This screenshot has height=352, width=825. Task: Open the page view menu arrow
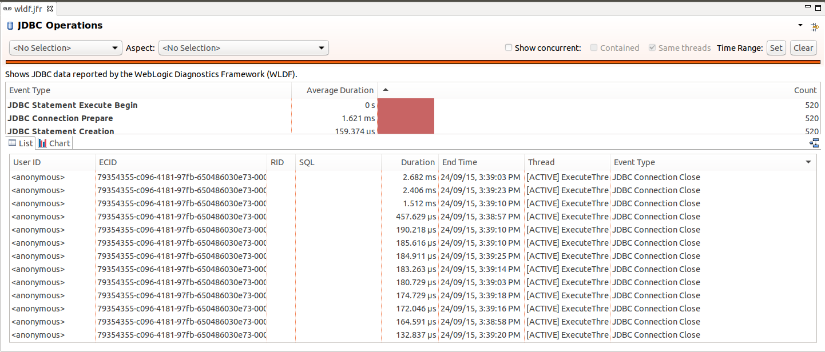[800, 26]
